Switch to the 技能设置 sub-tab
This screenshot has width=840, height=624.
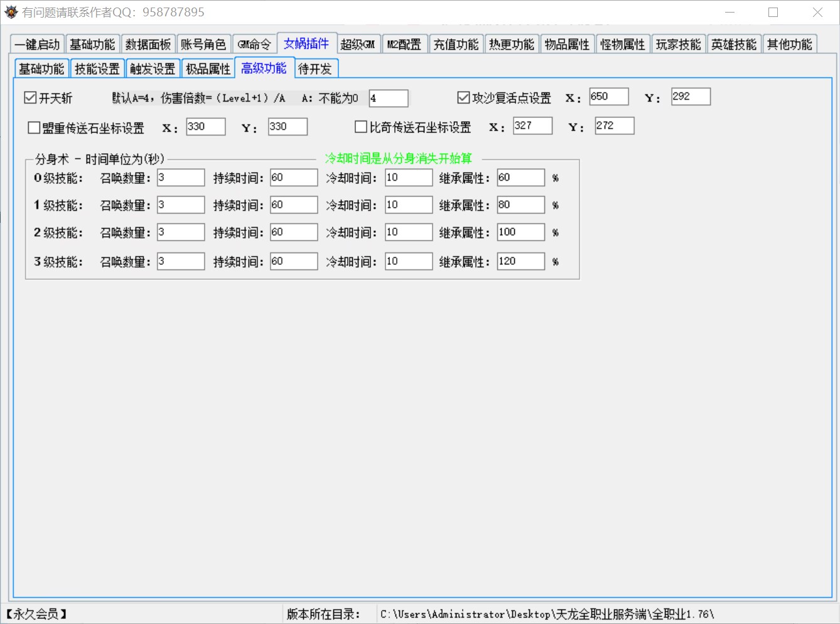(97, 68)
